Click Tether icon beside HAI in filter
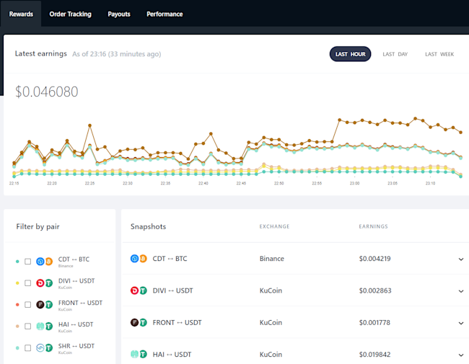Image resolution: width=469 pixels, height=364 pixels. [49, 327]
